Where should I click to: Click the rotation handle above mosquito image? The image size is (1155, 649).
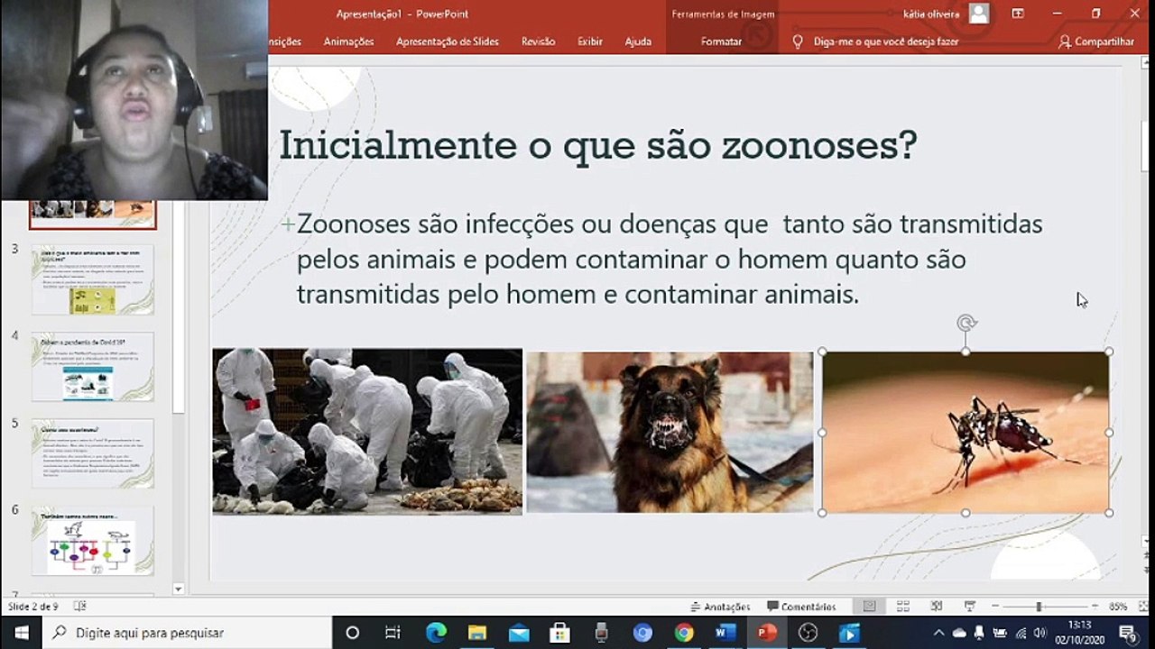[966, 323]
